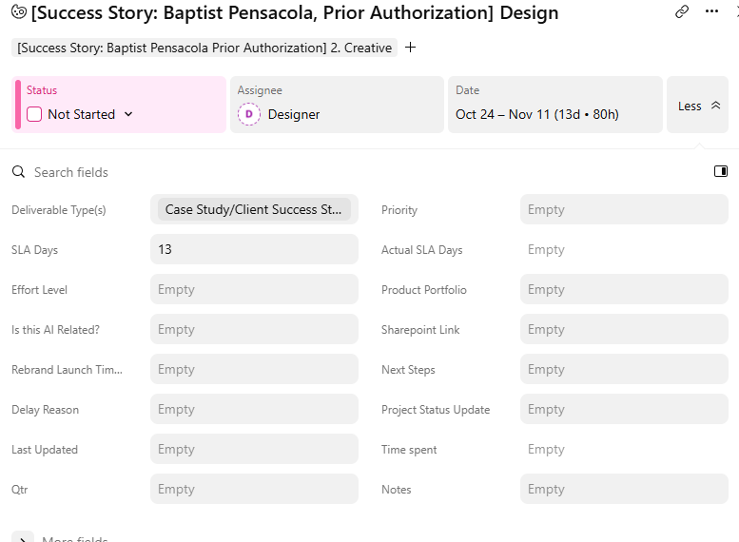Viewport: 739px width, 542px height.
Task: Click the copy link icon
Action: coord(682,11)
